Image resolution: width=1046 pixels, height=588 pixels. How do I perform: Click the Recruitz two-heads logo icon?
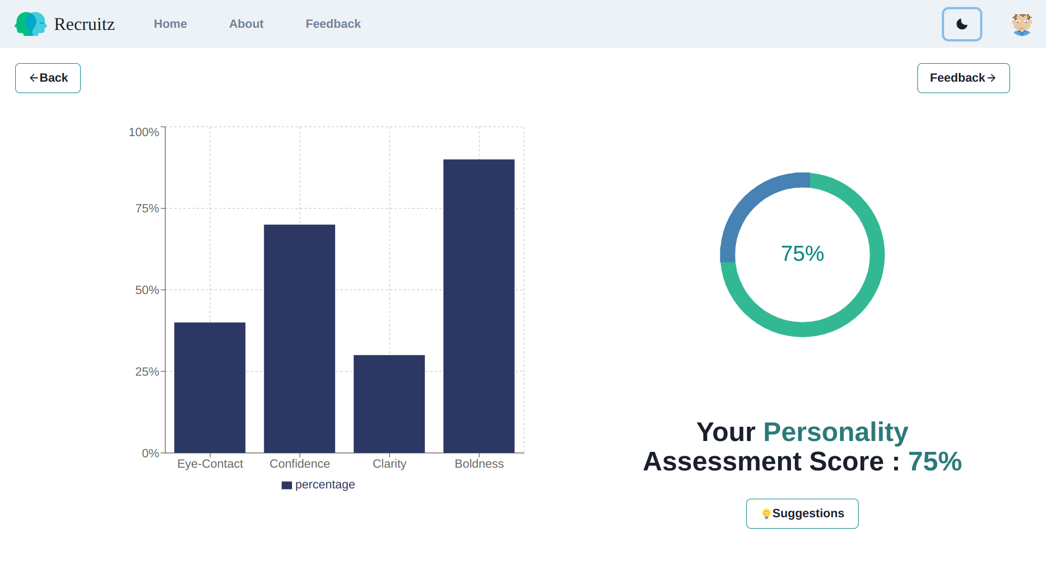click(x=30, y=24)
